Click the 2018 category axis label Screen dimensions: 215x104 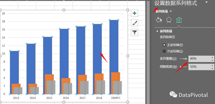99,98
